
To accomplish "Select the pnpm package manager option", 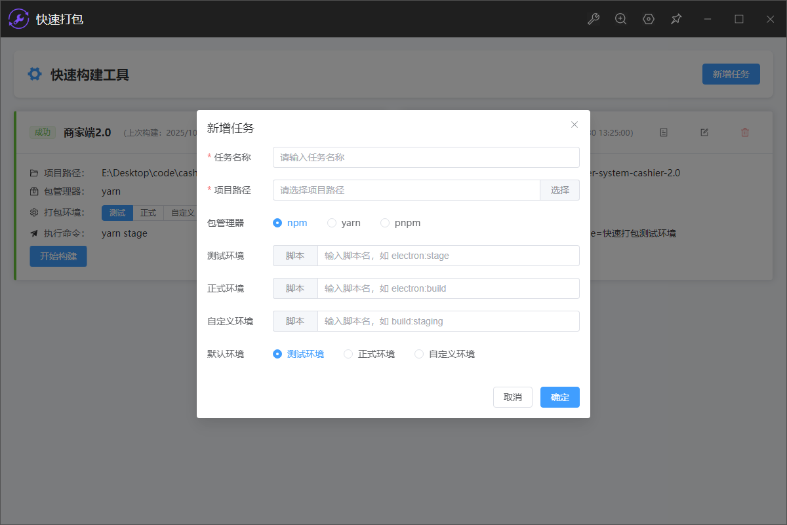I will [x=385, y=223].
